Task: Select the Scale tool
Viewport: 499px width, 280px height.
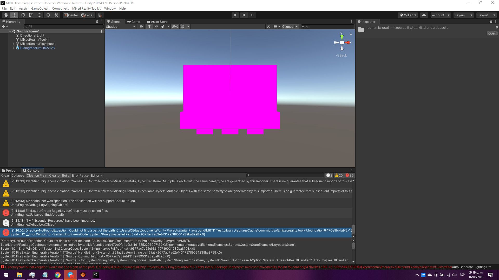Action: [31, 15]
